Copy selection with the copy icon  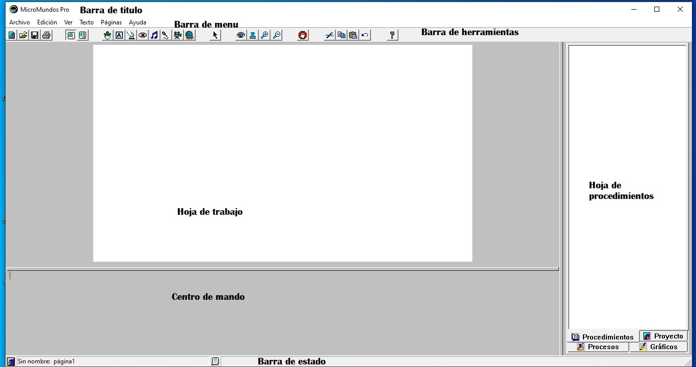[x=341, y=35]
